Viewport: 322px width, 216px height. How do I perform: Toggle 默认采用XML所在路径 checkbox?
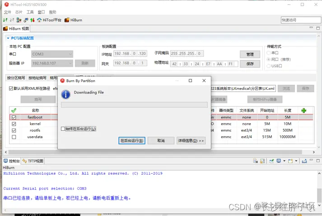[11, 88]
